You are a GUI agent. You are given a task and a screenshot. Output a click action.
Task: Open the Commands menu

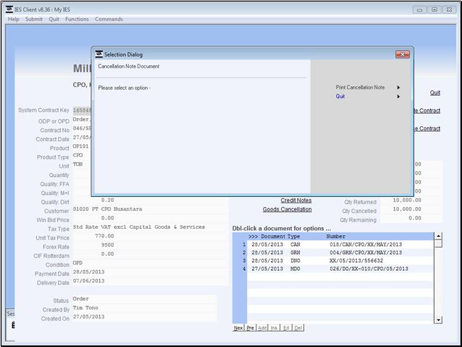[x=109, y=19]
